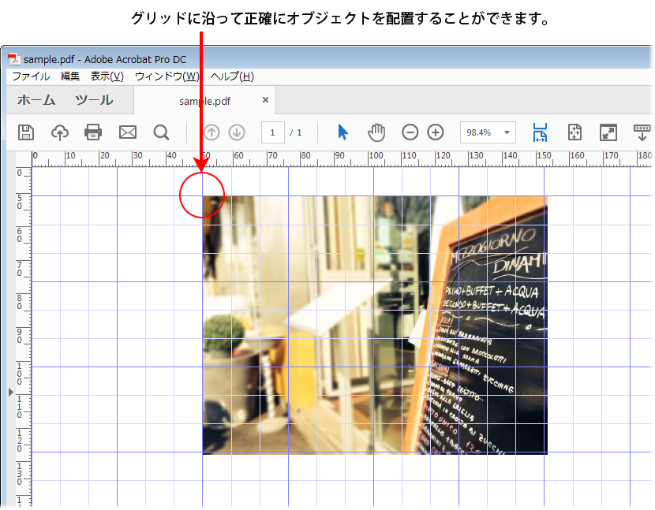This screenshot has height=510, width=655.
Task: Select the Hand tool
Action: pos(376,132)
